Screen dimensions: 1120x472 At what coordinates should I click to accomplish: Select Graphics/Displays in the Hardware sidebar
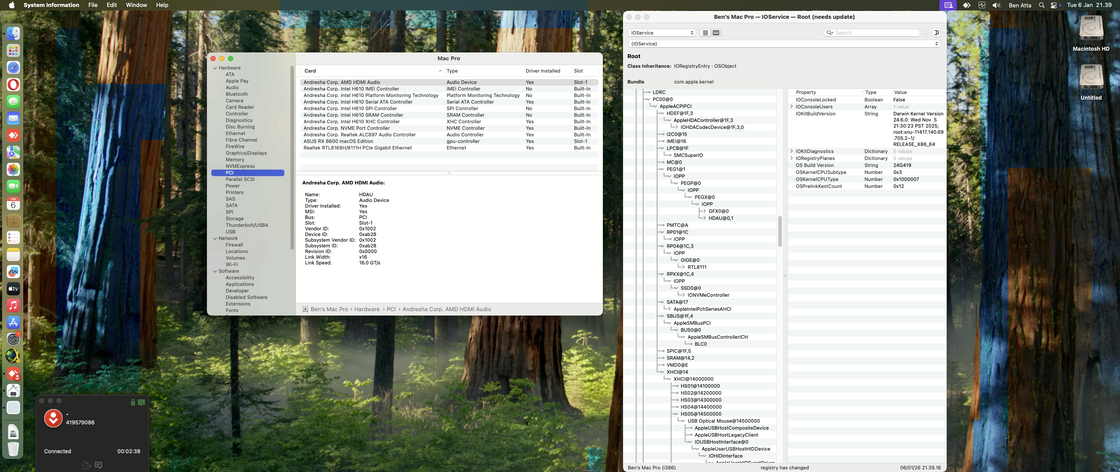tap(246, 153)
